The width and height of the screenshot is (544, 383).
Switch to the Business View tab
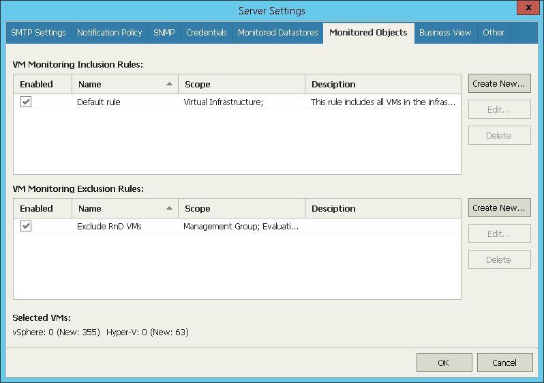pos(445,33)
